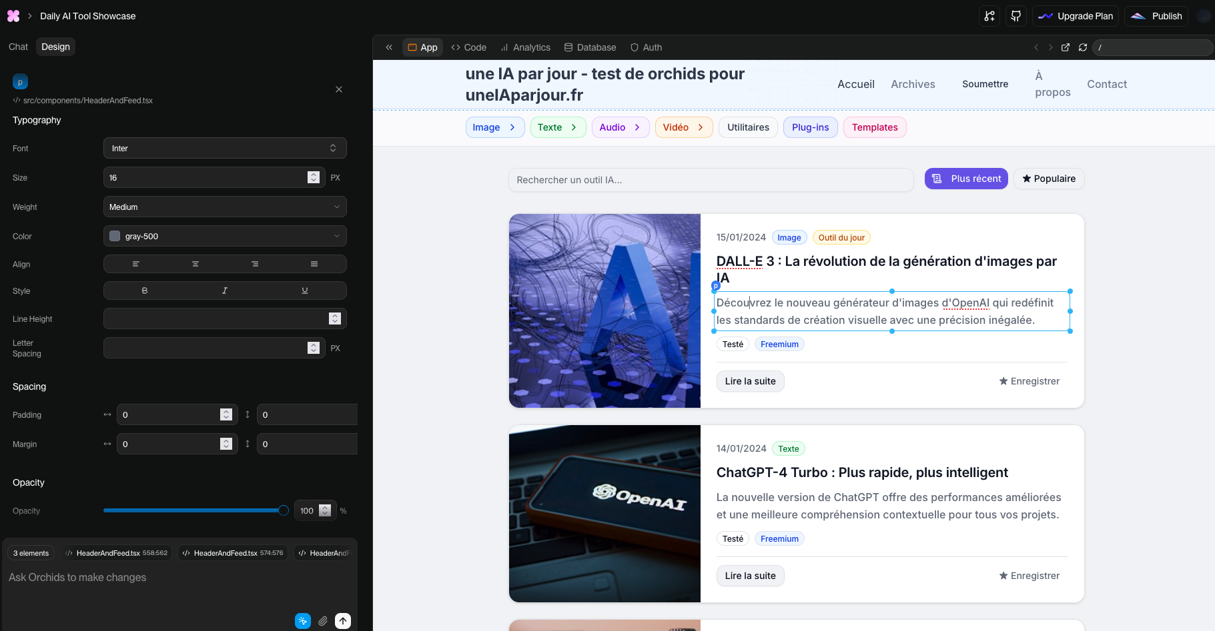1215x631 pixels.
Task: Collapse the side panel with double-chevron icon
Action: tap(389, 47)
